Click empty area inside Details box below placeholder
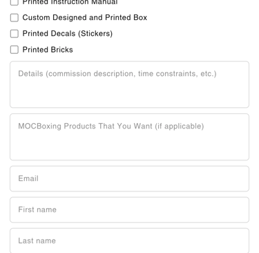The width and height of the screenshot is (259, 253). point(129,95)
